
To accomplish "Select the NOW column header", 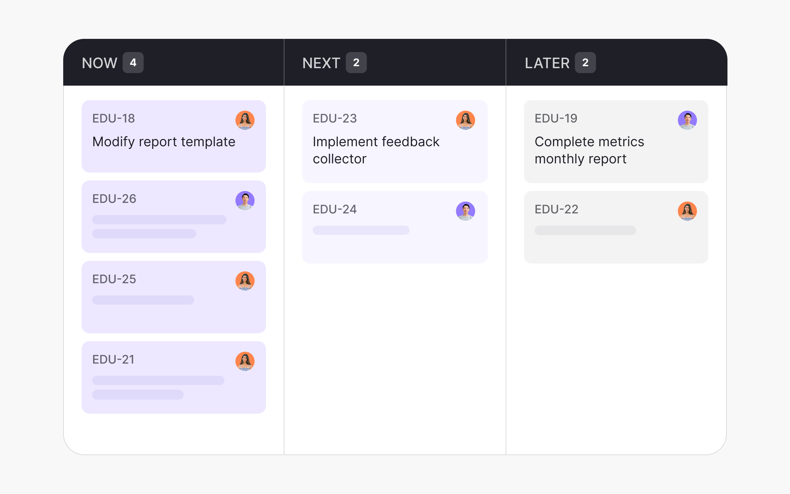I will 99,63.
